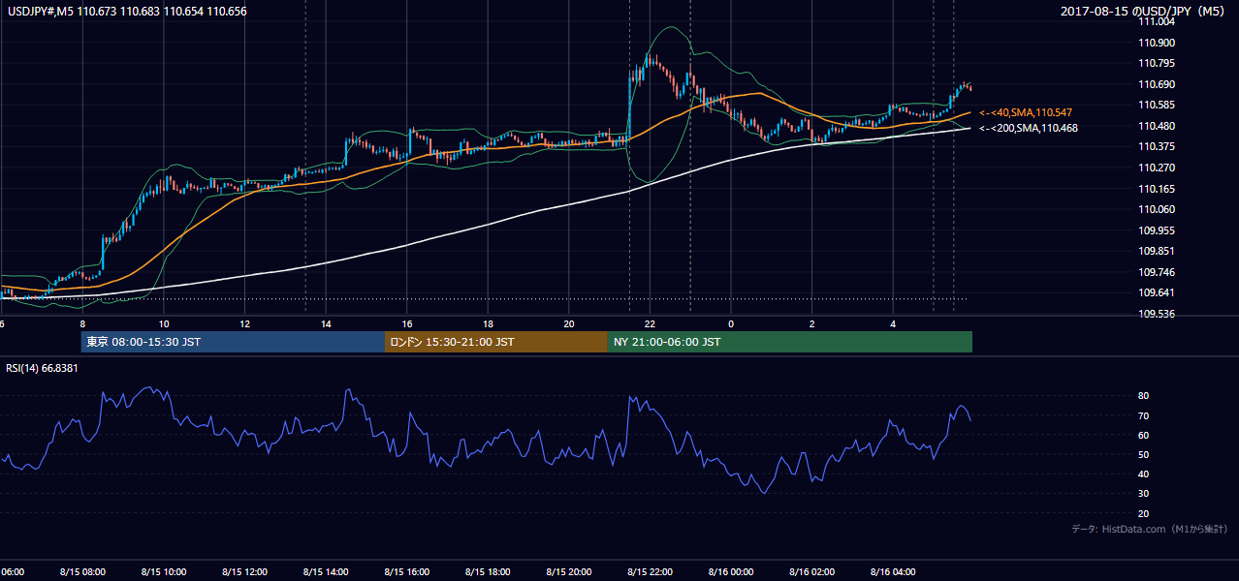Click RSI scale value 30

coord(1144,494)
